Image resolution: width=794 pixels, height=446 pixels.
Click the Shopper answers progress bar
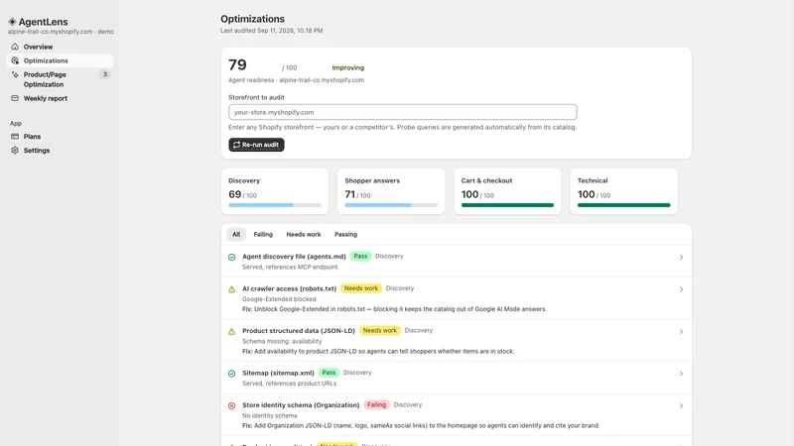point(391,205)
